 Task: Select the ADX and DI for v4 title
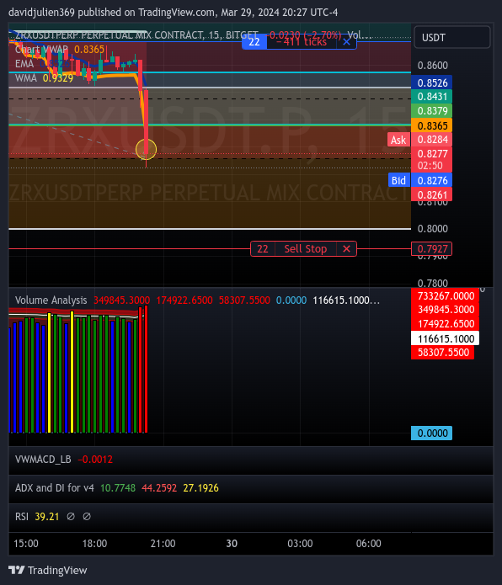tap(55, 488)
